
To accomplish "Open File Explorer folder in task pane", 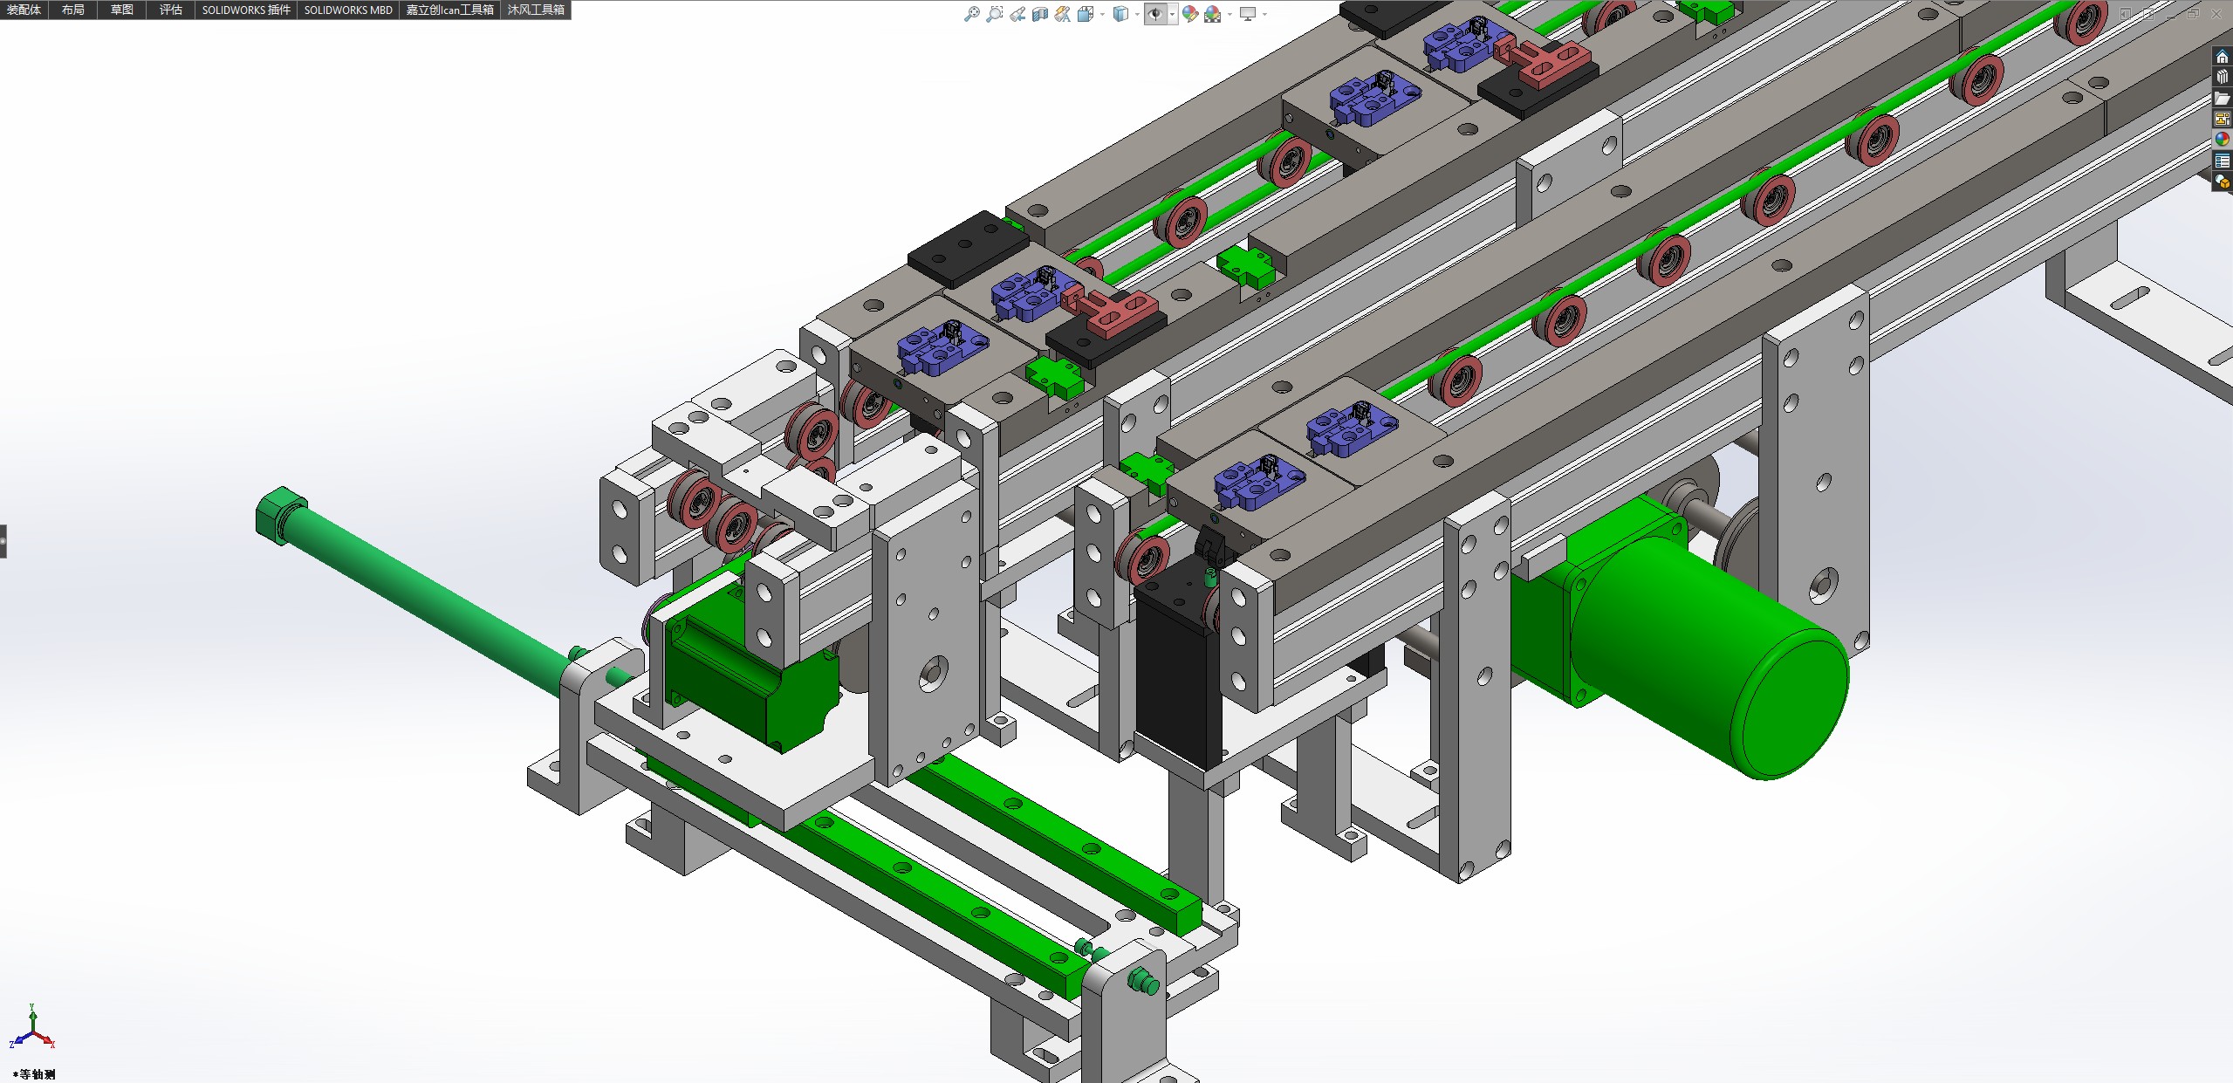I will 2223,98.
